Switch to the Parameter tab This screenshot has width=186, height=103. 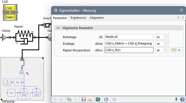coord(60,18)
